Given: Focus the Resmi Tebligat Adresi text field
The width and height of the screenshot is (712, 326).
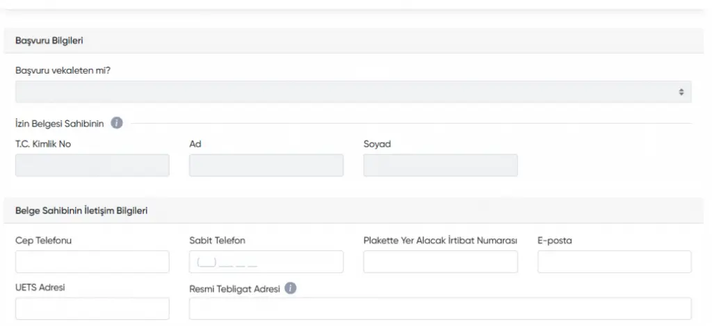Looking at the screenshot, I should [x=440, y=309].
